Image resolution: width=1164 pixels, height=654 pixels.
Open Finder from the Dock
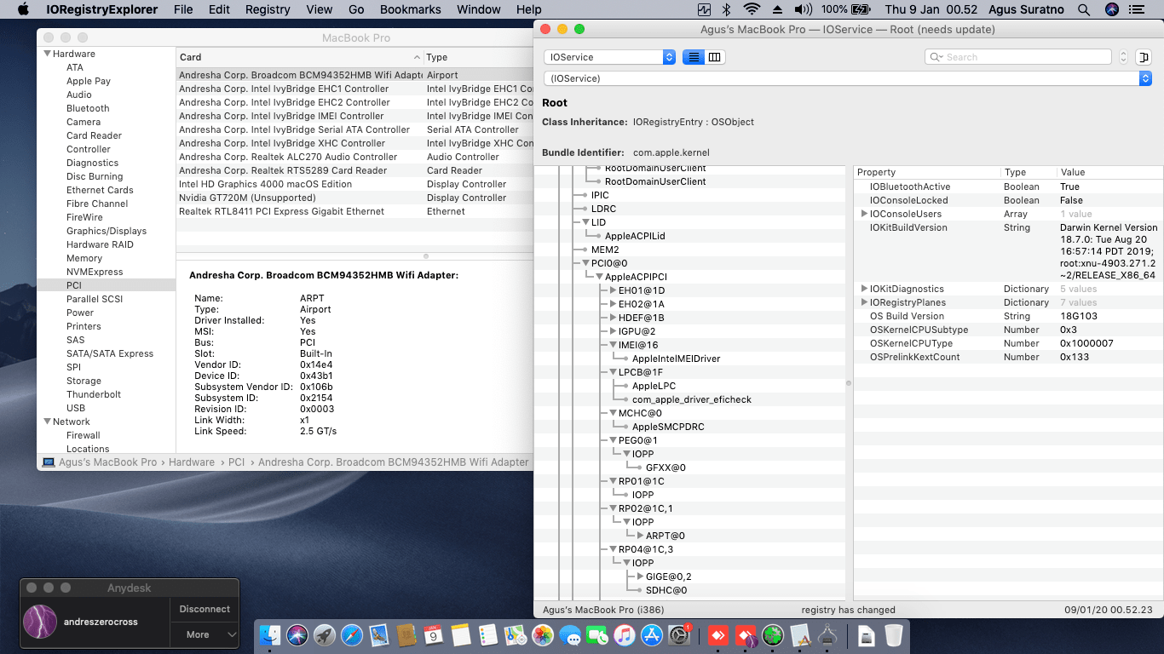pos(270,635)
